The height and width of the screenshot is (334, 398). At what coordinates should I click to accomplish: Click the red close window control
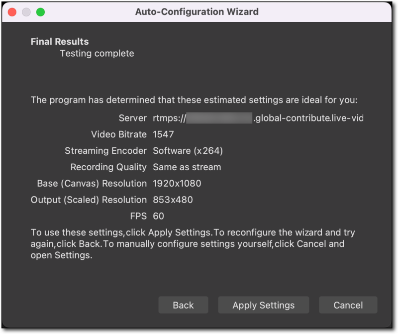point(11,11)
